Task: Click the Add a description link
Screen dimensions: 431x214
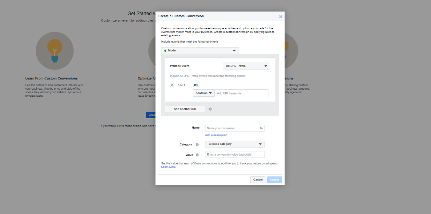Action: (x=216, y=135)
